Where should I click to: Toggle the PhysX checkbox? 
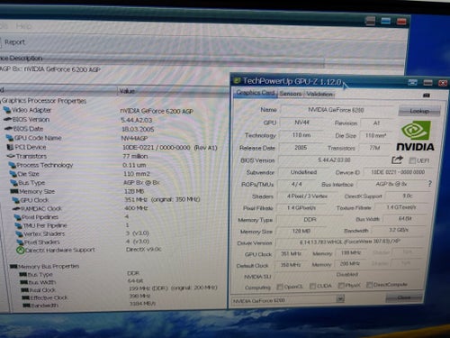click(341, 285)
